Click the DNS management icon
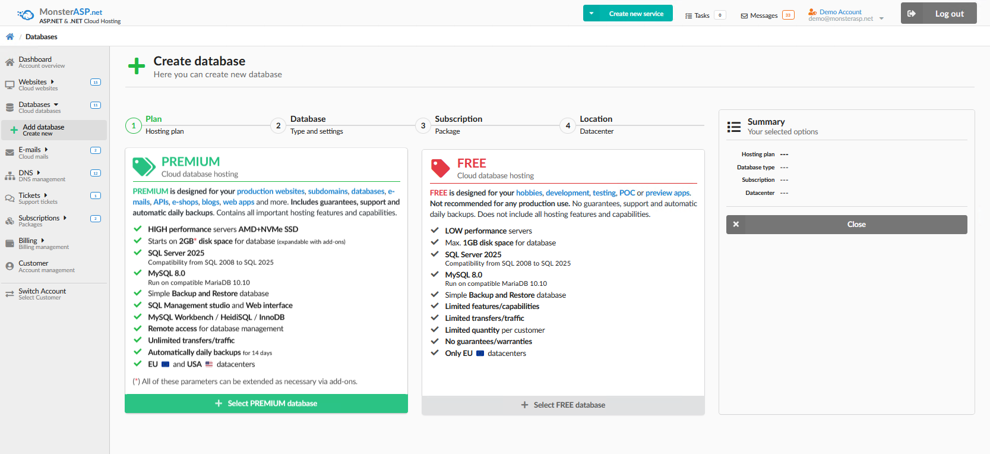The width and height of the screenshot is (990, 454). pos(10,176)
